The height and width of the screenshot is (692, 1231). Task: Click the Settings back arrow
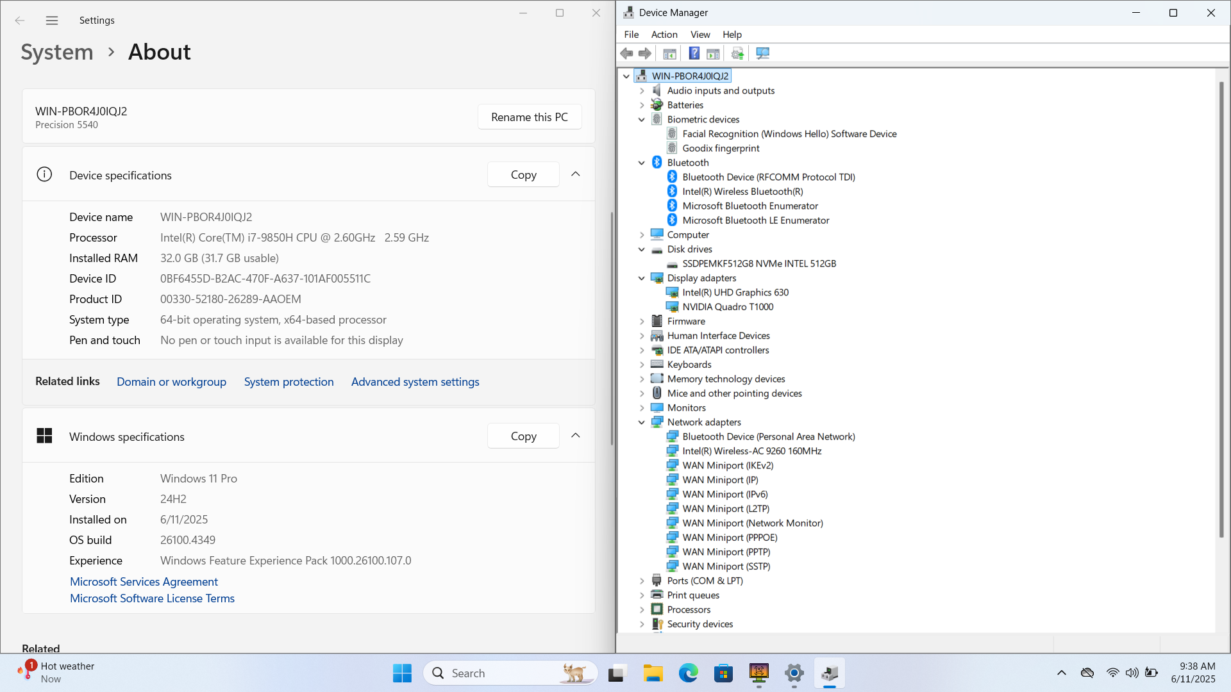(x=20, y=21)
